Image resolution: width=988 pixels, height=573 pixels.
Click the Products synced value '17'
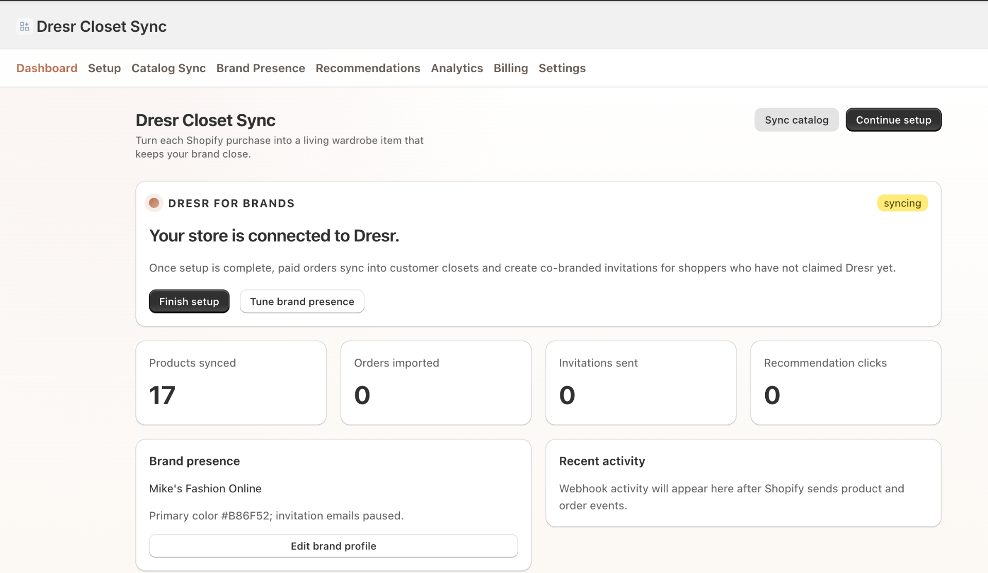tap(162, 395)
